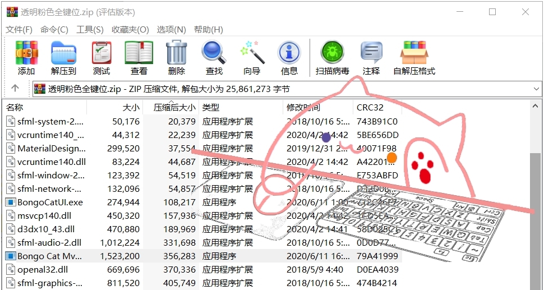
Task: Run the 测试 (Test) archive tool
Action: [x=102, y=53]
